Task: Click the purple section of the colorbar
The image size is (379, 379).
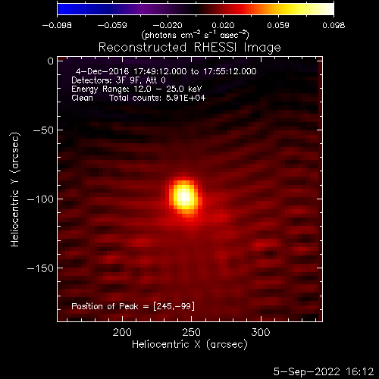Action: 144,9
